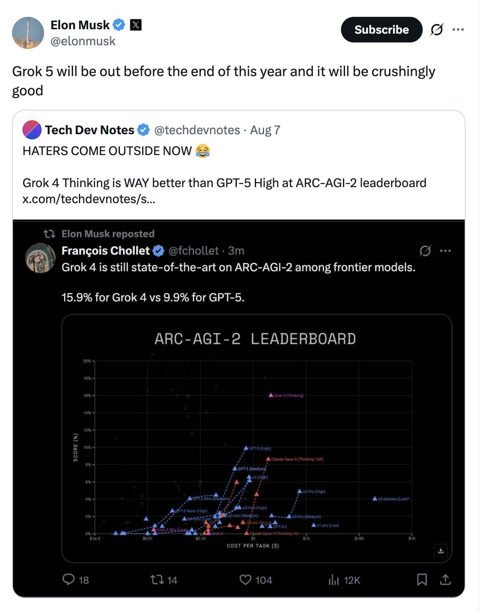Open the Tech Dev Notes profile name
The height and width of the screenshot is (613, 480).
[90, 130]
